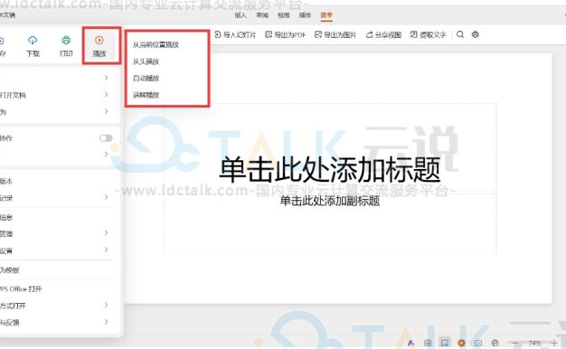Click the minus zoom out button
566x349 pixels.
click(x=515, y=343)
